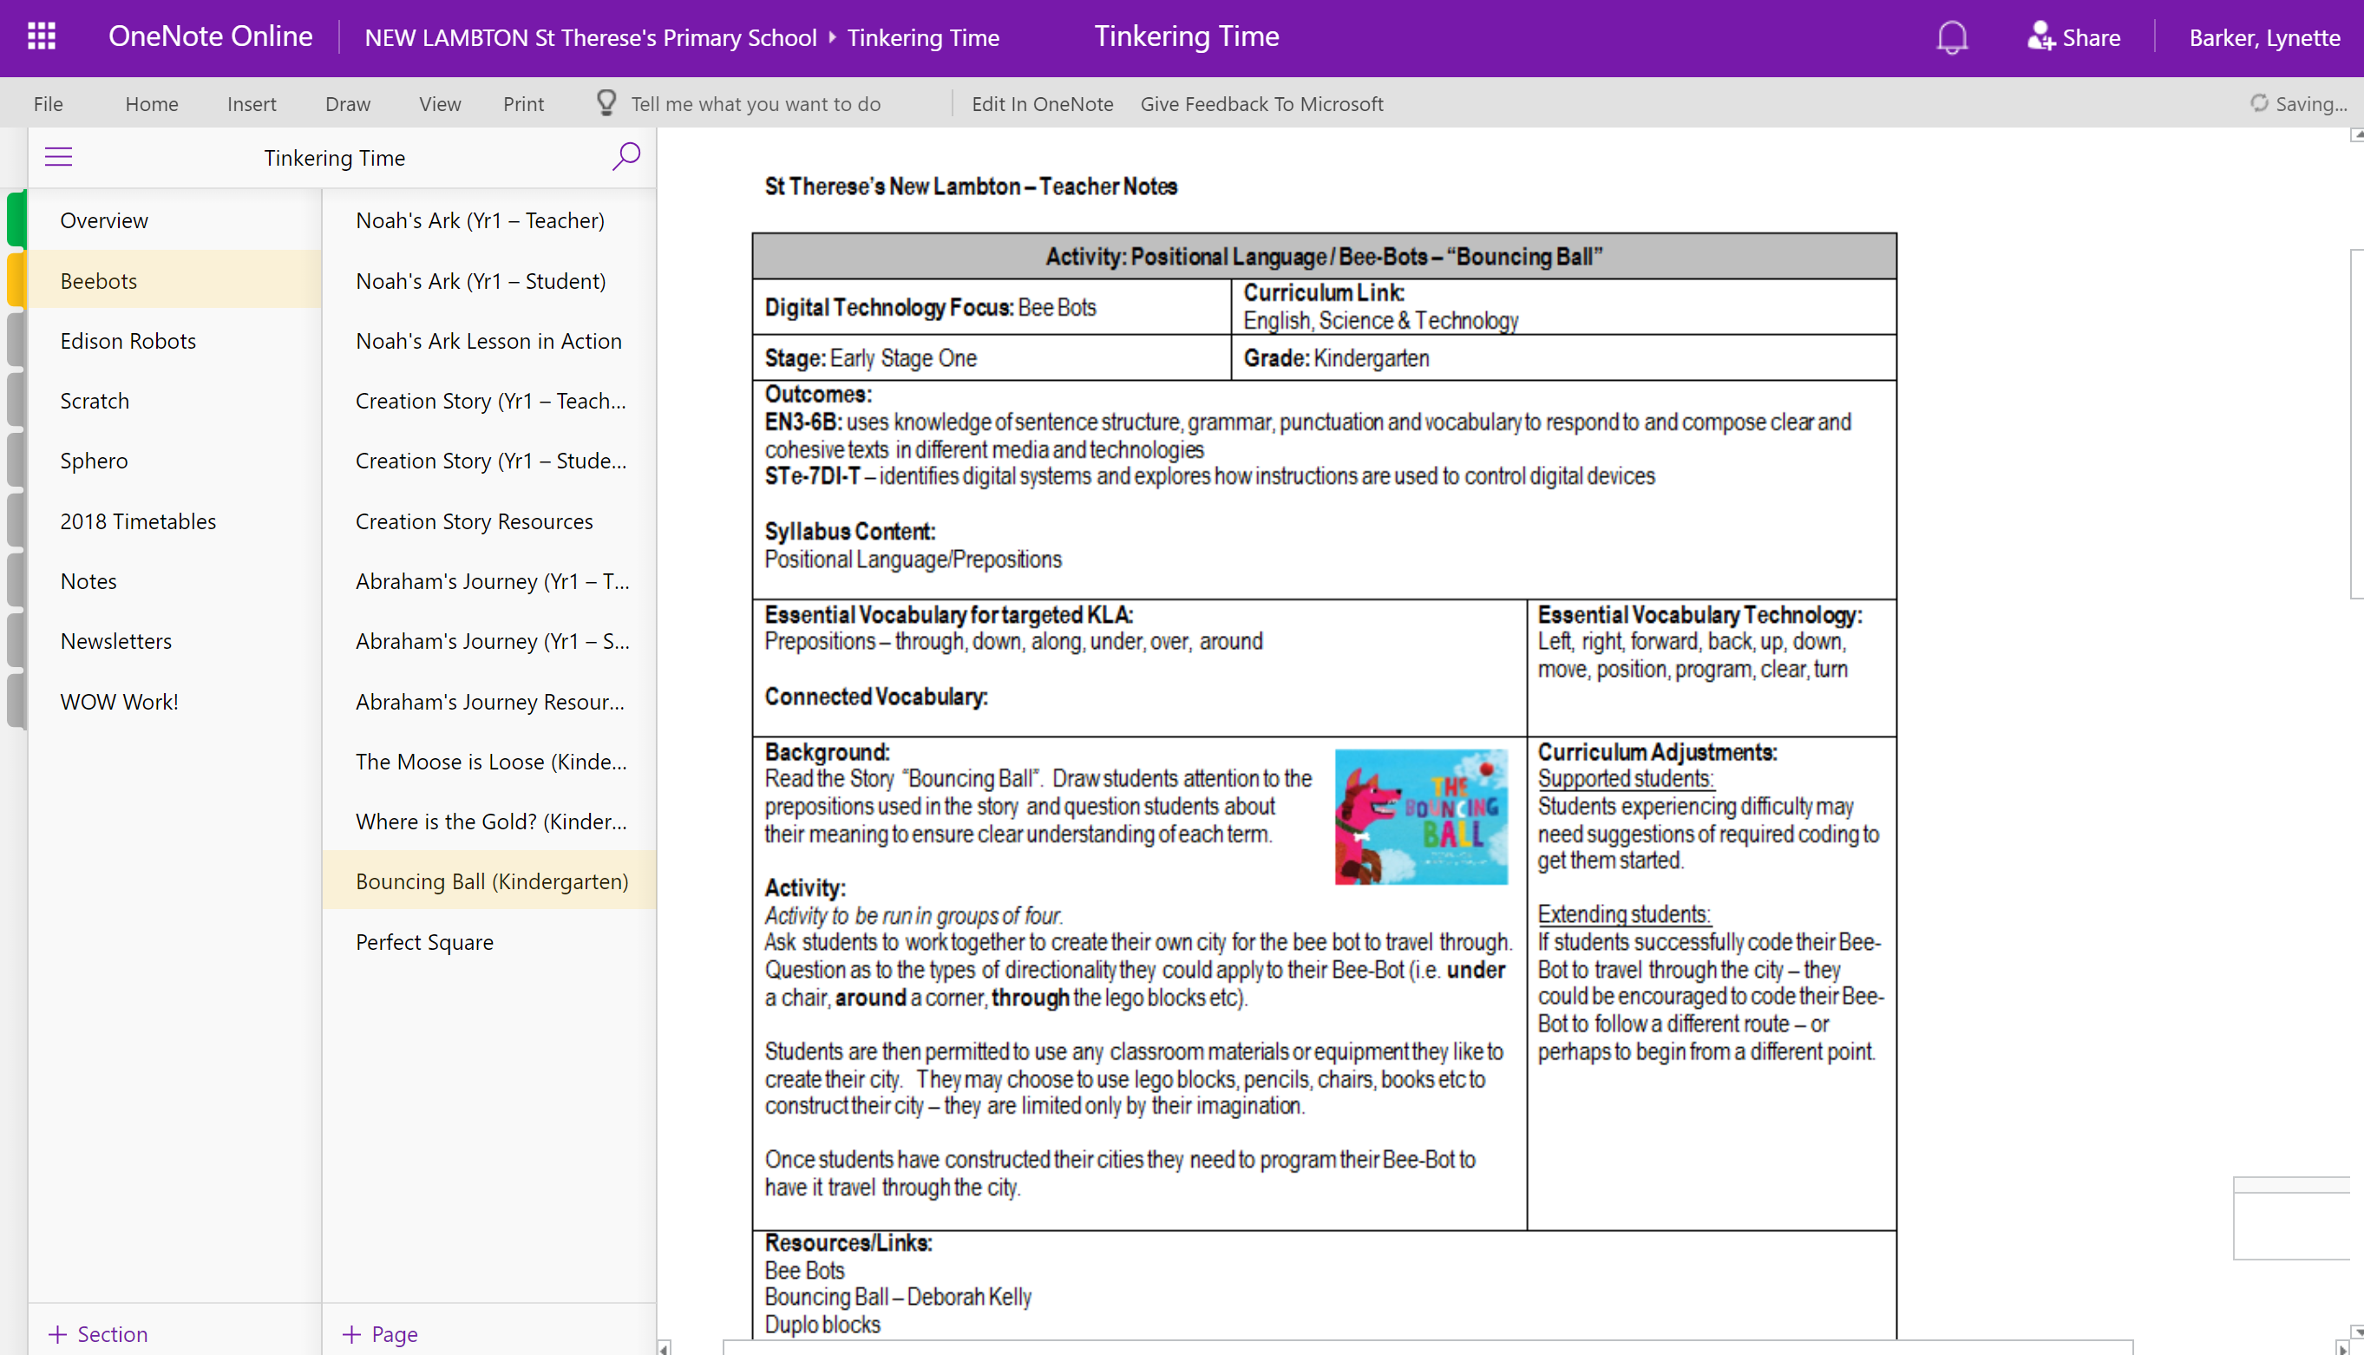The width and height of the screenshot is (2364, 1355).
Task: Open Abraham's Journey Resour... page
Action: coord(488,702)
